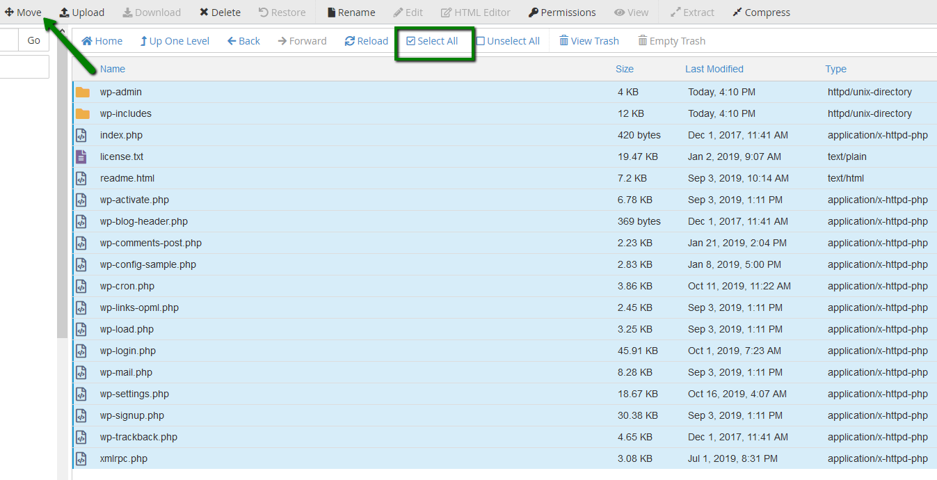937x480 pixels.
Task: Click the wp-admin folder icon
Action: tap(83, 92)
